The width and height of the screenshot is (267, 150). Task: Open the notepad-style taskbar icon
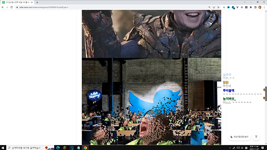tap(78, 148)
